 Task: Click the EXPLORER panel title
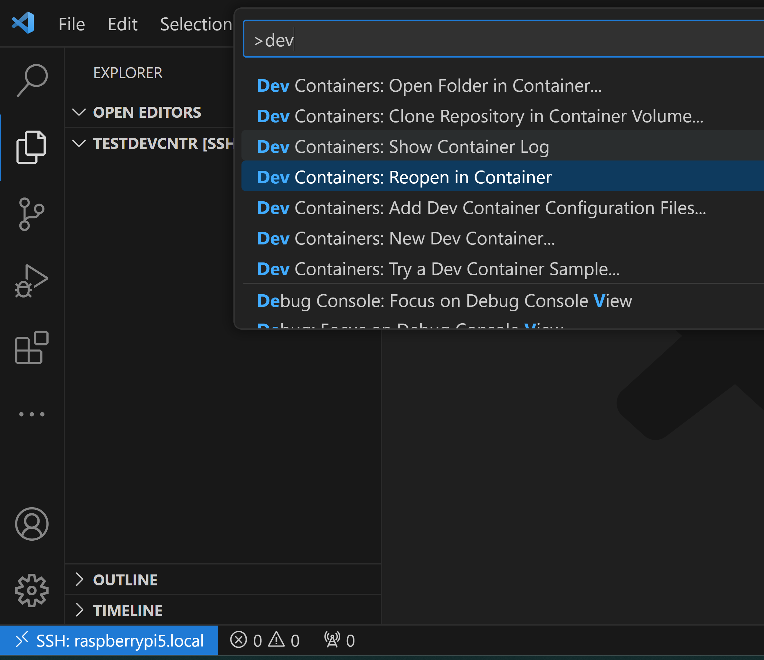point(127,73)
